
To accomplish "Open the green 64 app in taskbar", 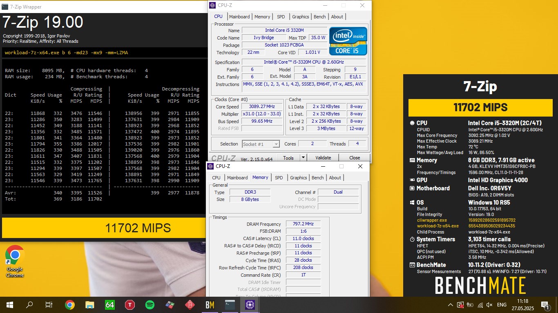I will point(109,304).
